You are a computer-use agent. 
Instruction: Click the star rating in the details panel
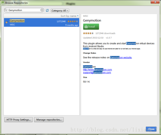[x=88, y=33]
